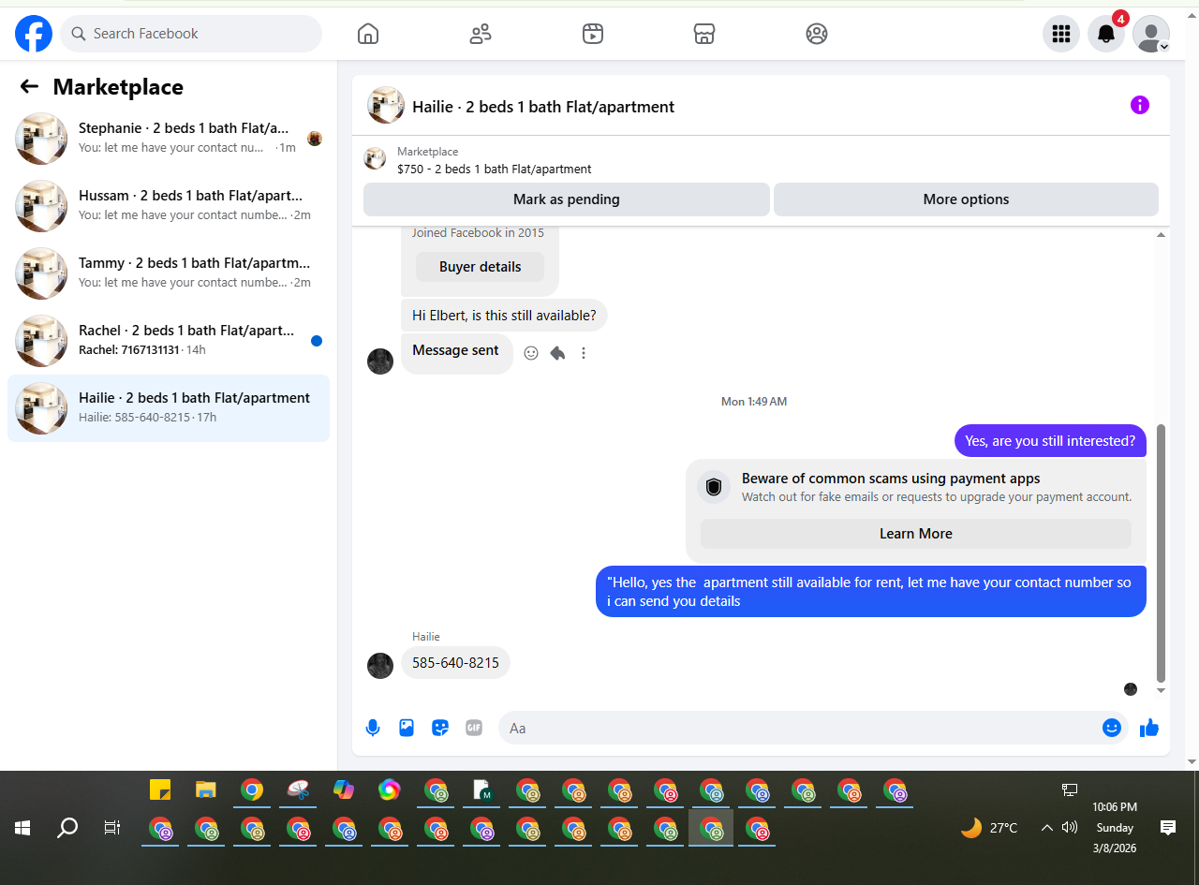Viewport: 1199px width, 885px height.
Task: Open Windows taskbar search
Action: pos(67,828)
